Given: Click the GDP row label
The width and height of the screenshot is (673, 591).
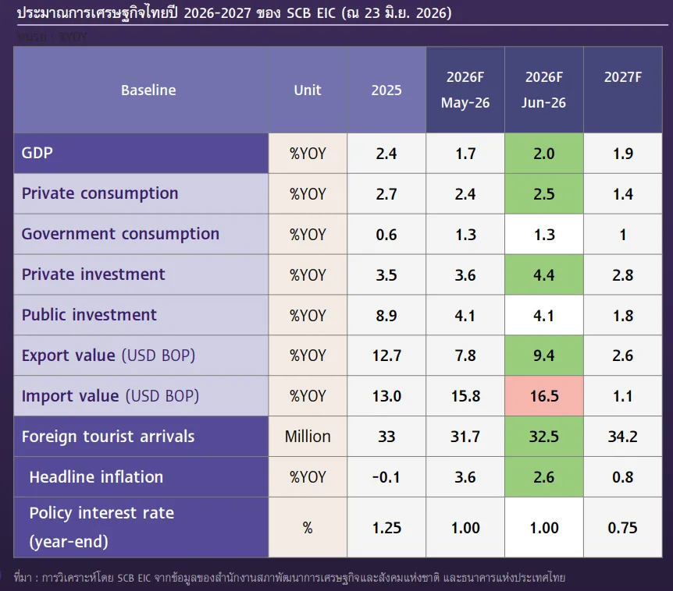Looking at the screenshot, I should coord(37,153).
